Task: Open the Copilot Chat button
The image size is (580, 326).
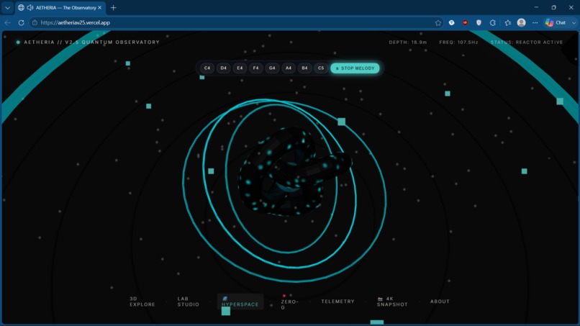Action: tap(556, 22)
